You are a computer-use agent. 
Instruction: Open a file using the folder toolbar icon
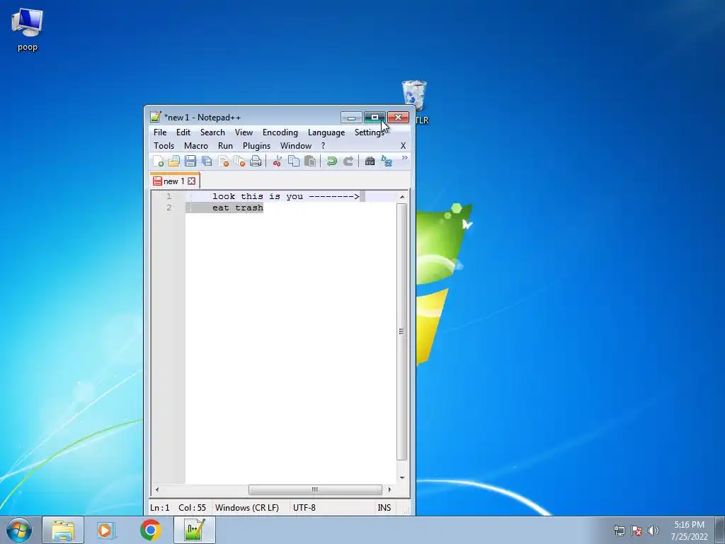174,161
